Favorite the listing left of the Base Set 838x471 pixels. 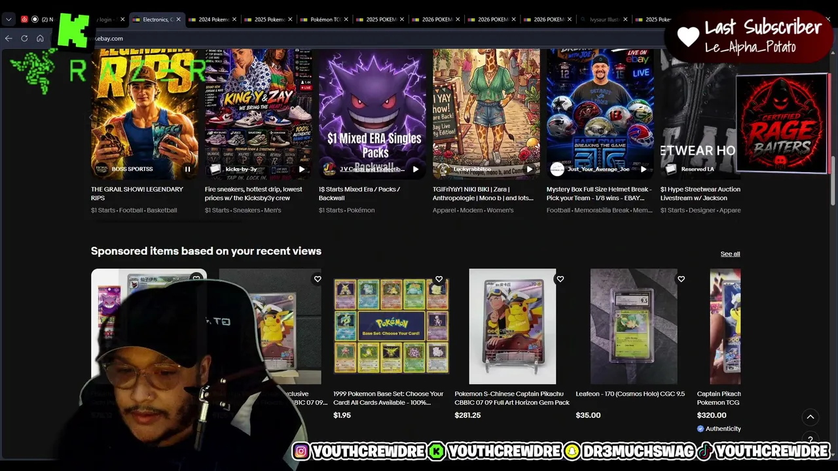[318, 279]
